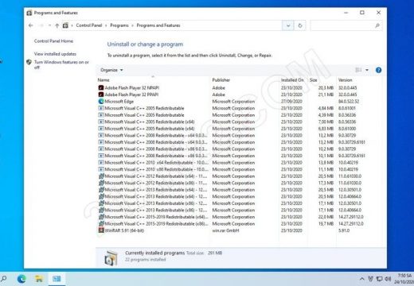Click the Forward navigation arrow
This screenshot has height=286, width=414.
coord(41,25)
